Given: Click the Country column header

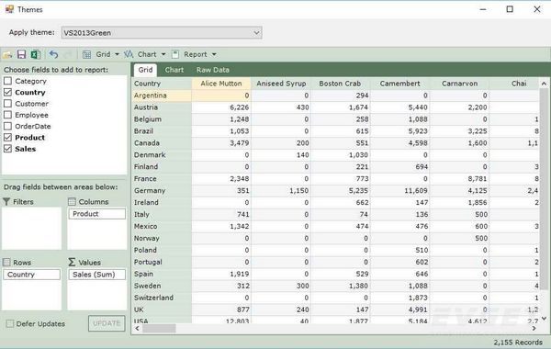Looking at the screenshot, I should (162, 84).
